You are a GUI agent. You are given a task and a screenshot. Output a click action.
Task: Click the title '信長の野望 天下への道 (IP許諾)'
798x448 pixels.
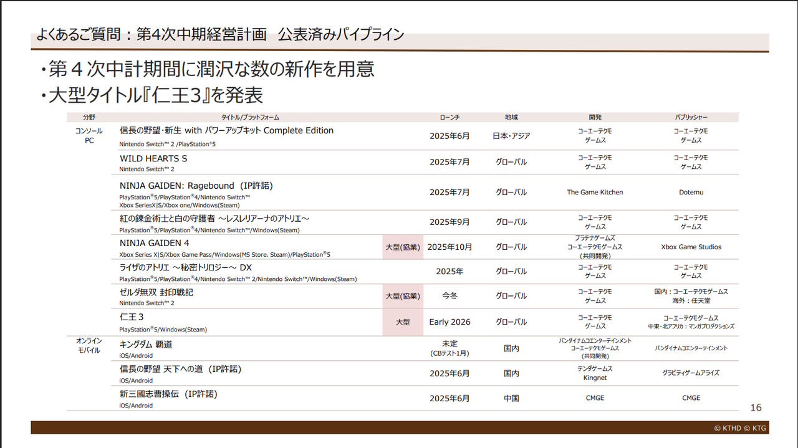[x=181, y=369]
